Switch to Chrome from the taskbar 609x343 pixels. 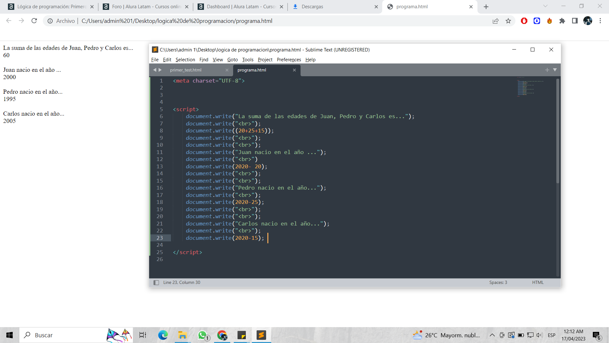tap(222, 335)
